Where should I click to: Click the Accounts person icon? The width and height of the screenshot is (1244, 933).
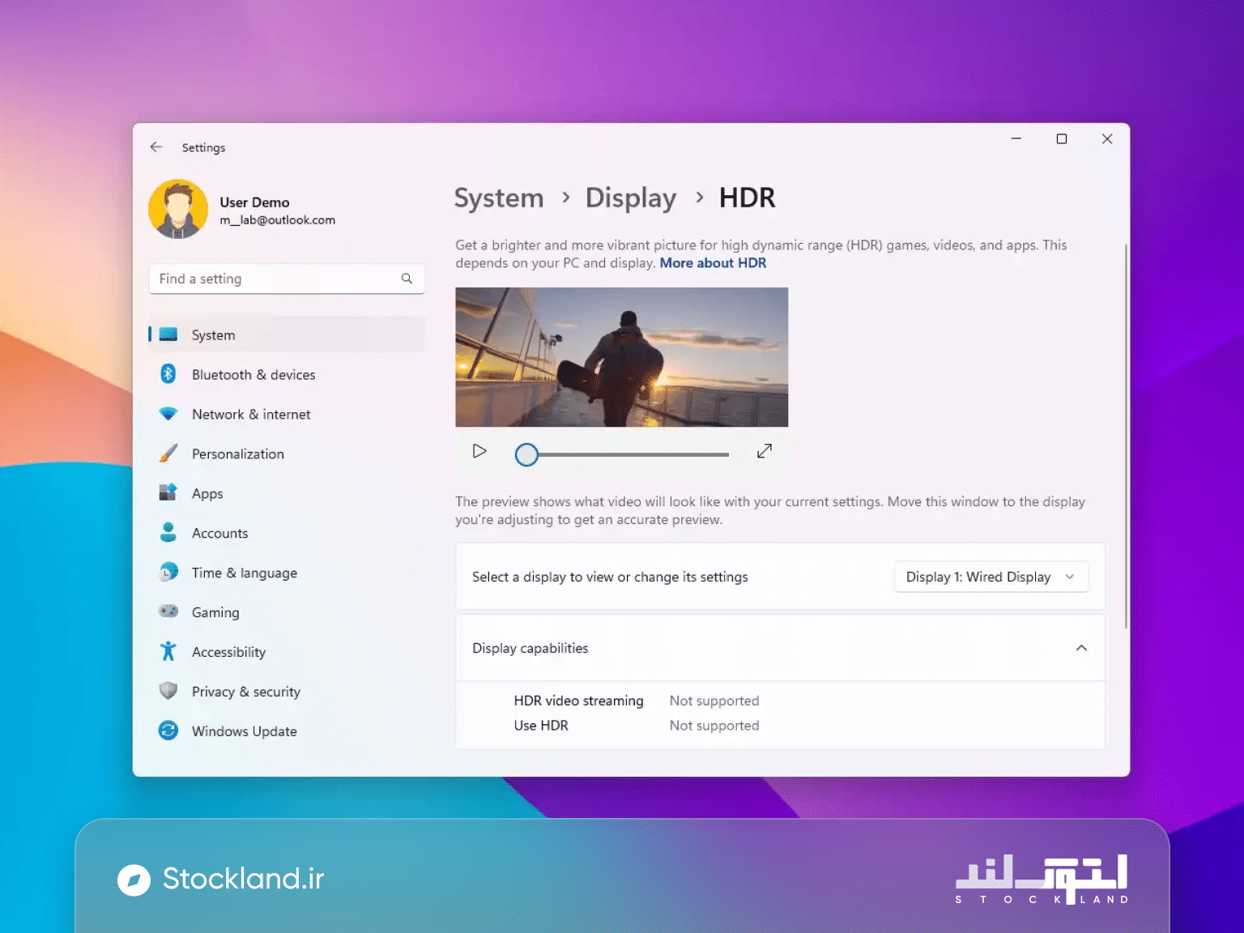tap(168, 533)
